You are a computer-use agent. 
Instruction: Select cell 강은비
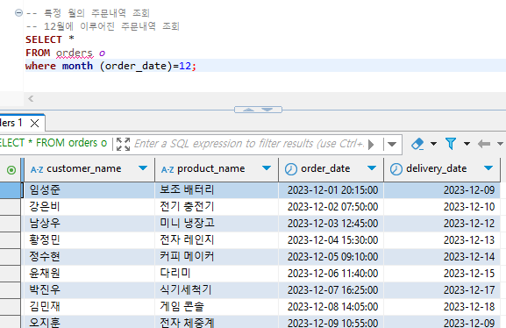tap(89, 207)
